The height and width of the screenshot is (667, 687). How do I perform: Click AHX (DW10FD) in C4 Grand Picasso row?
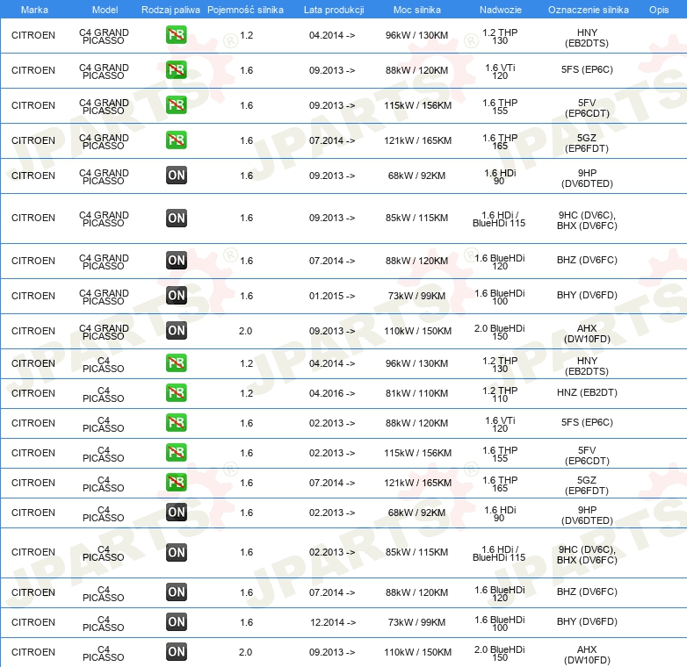[x=587, y=333]
